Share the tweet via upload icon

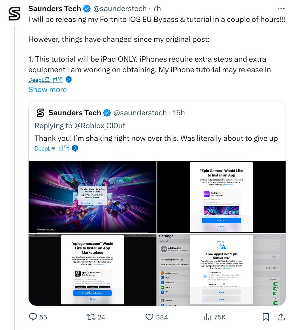281,317
